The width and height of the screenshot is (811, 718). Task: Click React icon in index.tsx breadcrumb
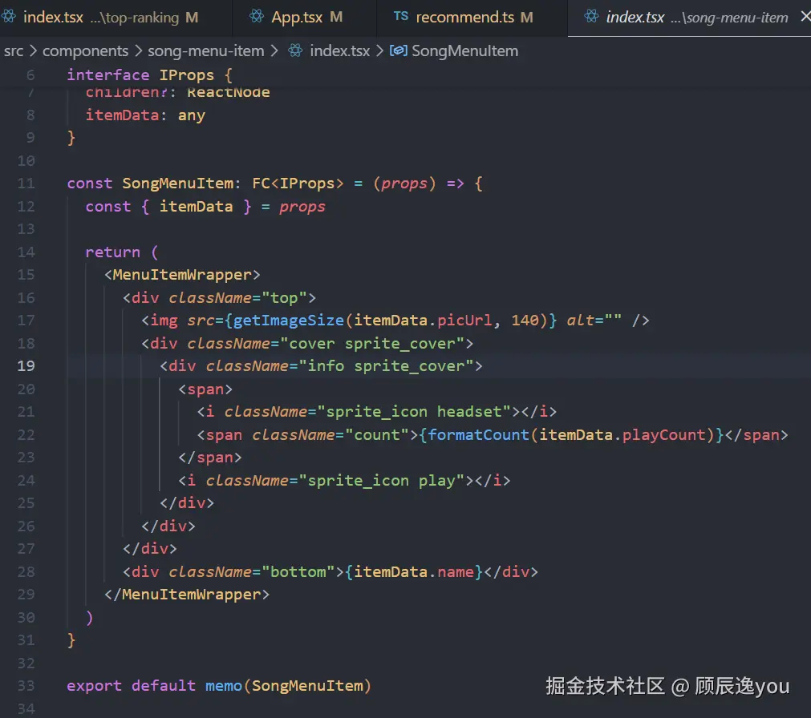click(295, 50)
